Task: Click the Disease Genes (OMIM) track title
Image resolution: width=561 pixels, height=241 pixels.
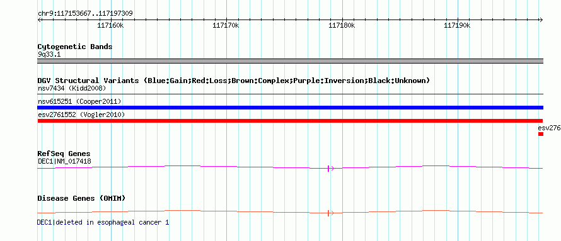Action: (81, 198)
